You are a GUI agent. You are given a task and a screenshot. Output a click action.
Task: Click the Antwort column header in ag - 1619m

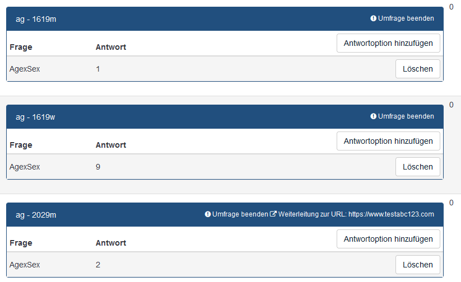pos(111,47)
